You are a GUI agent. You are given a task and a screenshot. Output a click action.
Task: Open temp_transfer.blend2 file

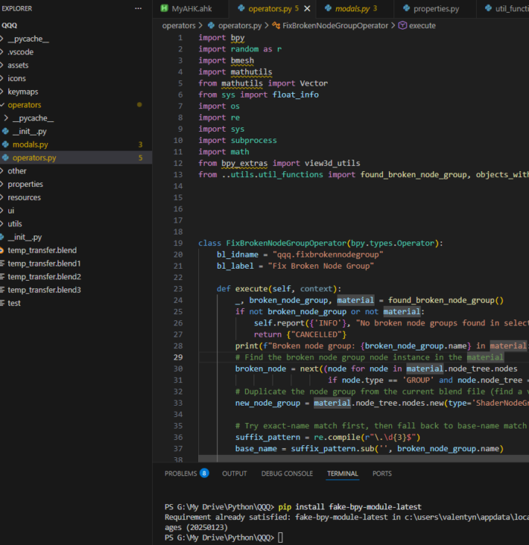pos(76,277)
